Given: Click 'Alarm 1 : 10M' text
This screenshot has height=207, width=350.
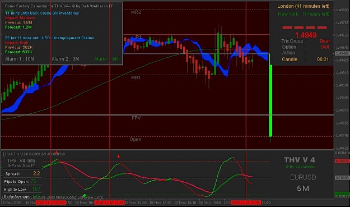Looking at the screenshot, I should coord(20,59).
